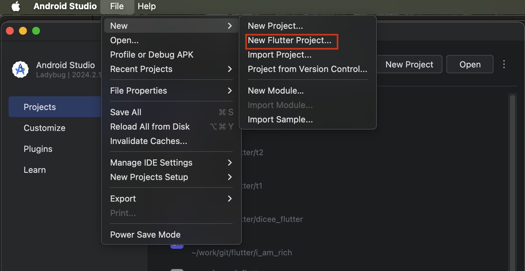
Task: Click the Open button
Action: pyautogui.click(x=470, y=64)
